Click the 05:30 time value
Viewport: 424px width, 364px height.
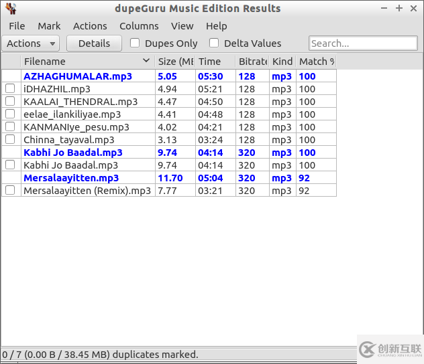point(211,76)
